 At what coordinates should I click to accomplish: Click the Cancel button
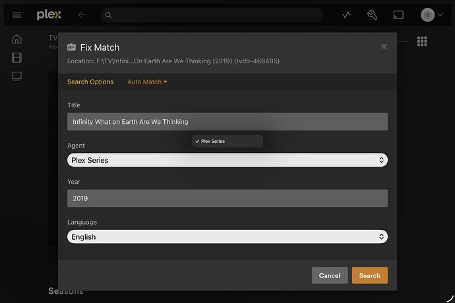click(330, 275)
